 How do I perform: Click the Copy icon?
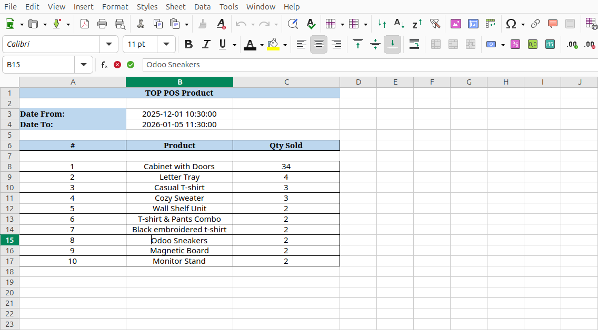click(x=158, y=24)
